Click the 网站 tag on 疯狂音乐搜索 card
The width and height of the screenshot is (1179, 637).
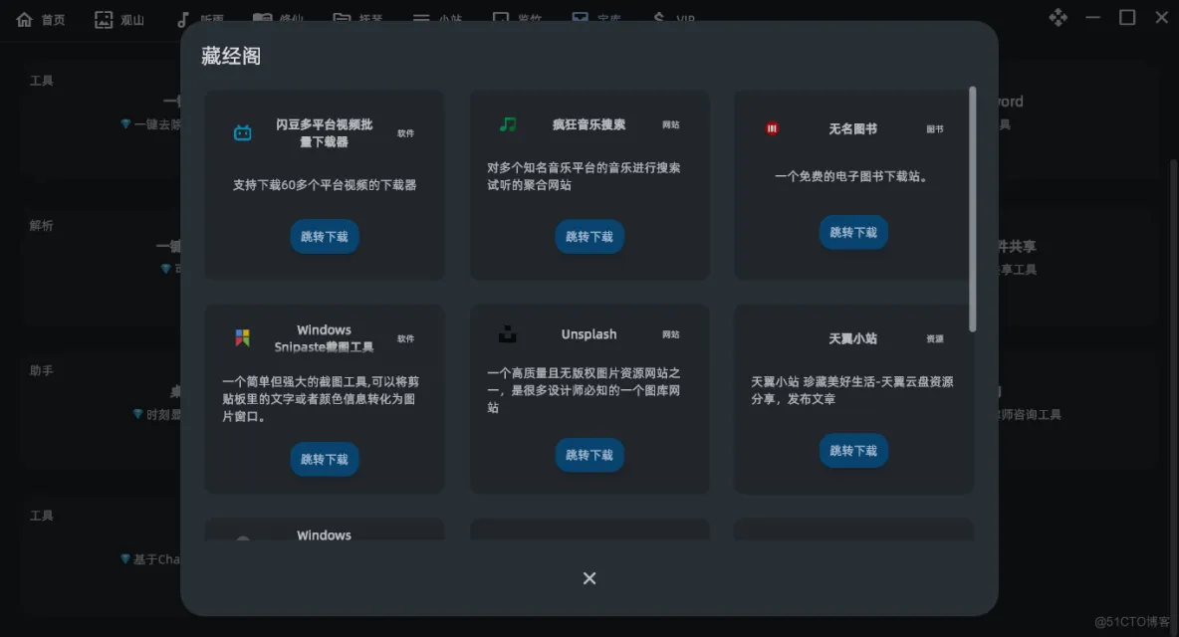[x=671, y=124]
